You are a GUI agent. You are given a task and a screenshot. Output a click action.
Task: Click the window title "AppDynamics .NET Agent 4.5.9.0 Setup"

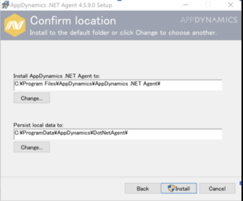click(x=61, y=5)
